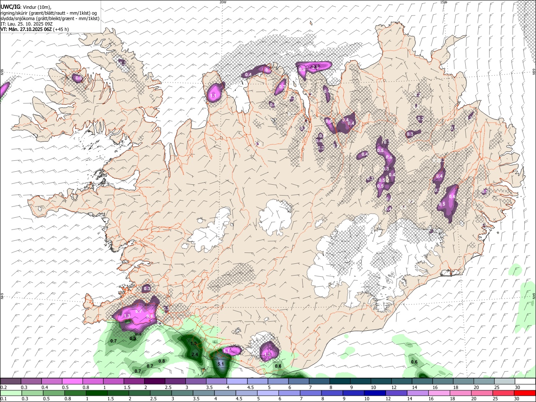Image resolution: width=536 pixels, height=402 pixels.
Task: Click the 'IT: Lau. 25. 10. 2025 09Z' line
Action: (x=26, y=24)
